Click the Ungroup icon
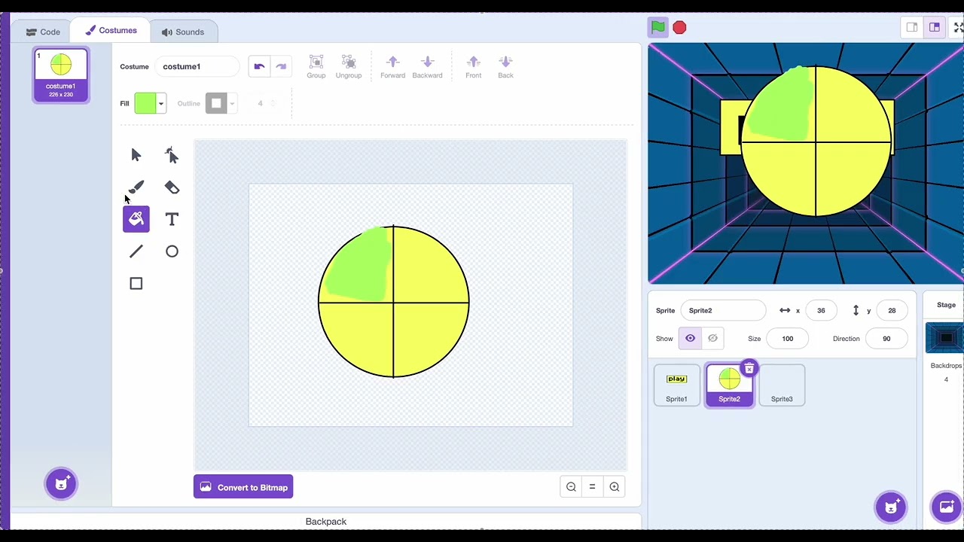The height and width of the screenshot is (542, 964). pos(348,66)
